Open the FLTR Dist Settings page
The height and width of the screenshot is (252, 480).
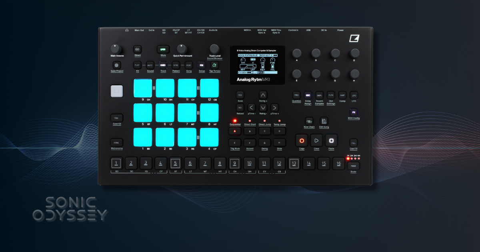coord(331,95)
